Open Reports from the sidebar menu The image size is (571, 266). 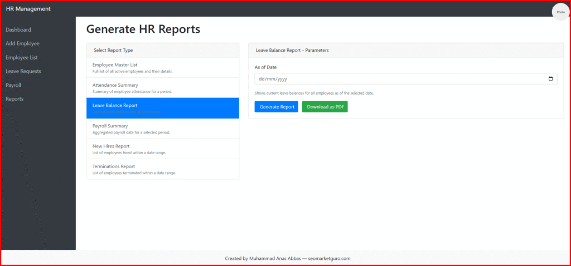pos(14,99)
